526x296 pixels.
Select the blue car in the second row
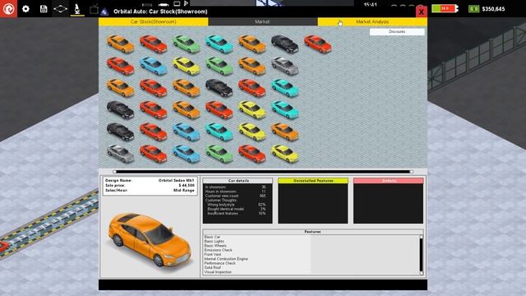click(154, 66)
